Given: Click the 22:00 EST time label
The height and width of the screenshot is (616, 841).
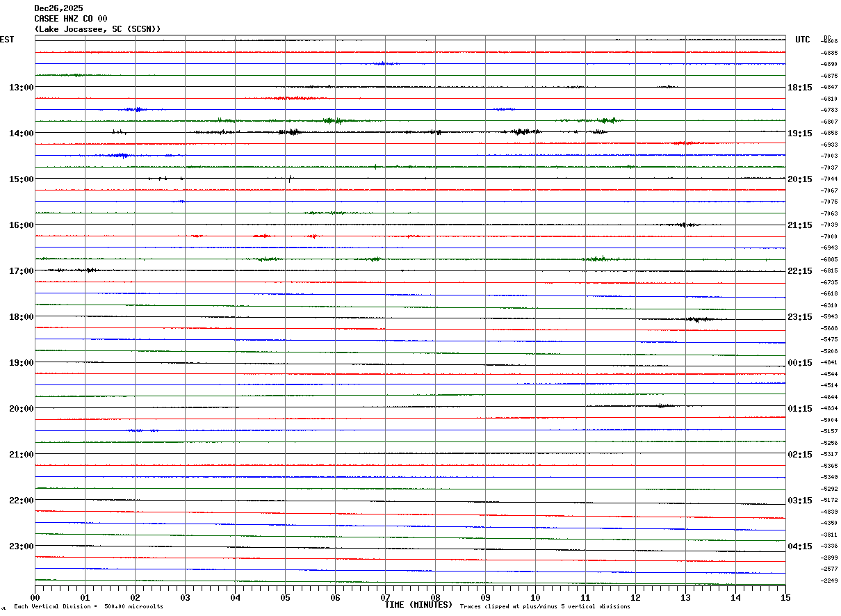Looking at the screenshot, I should pos(21,501).
